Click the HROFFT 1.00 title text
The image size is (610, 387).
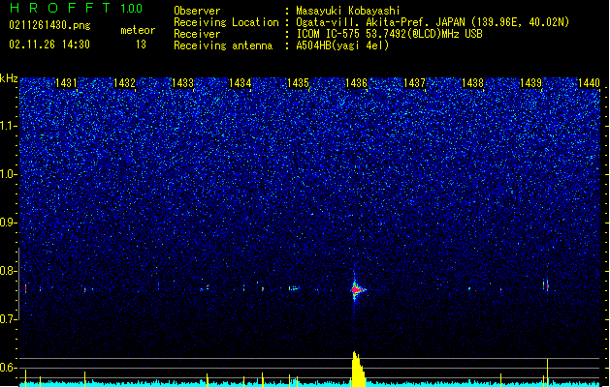click(77, 8)
